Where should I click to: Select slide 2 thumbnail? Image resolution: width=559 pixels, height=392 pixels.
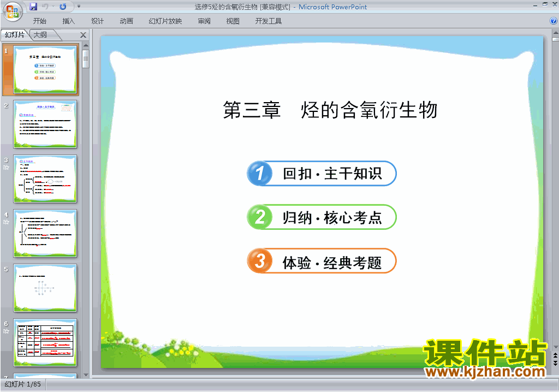[45, 124]
